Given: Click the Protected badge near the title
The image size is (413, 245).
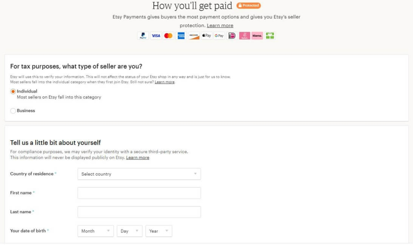Looking at the screenshot, I should [x=248, y=5].
